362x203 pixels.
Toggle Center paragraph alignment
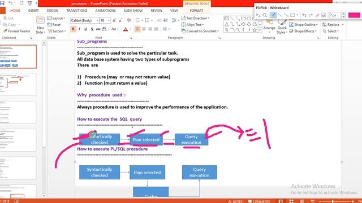144,29
